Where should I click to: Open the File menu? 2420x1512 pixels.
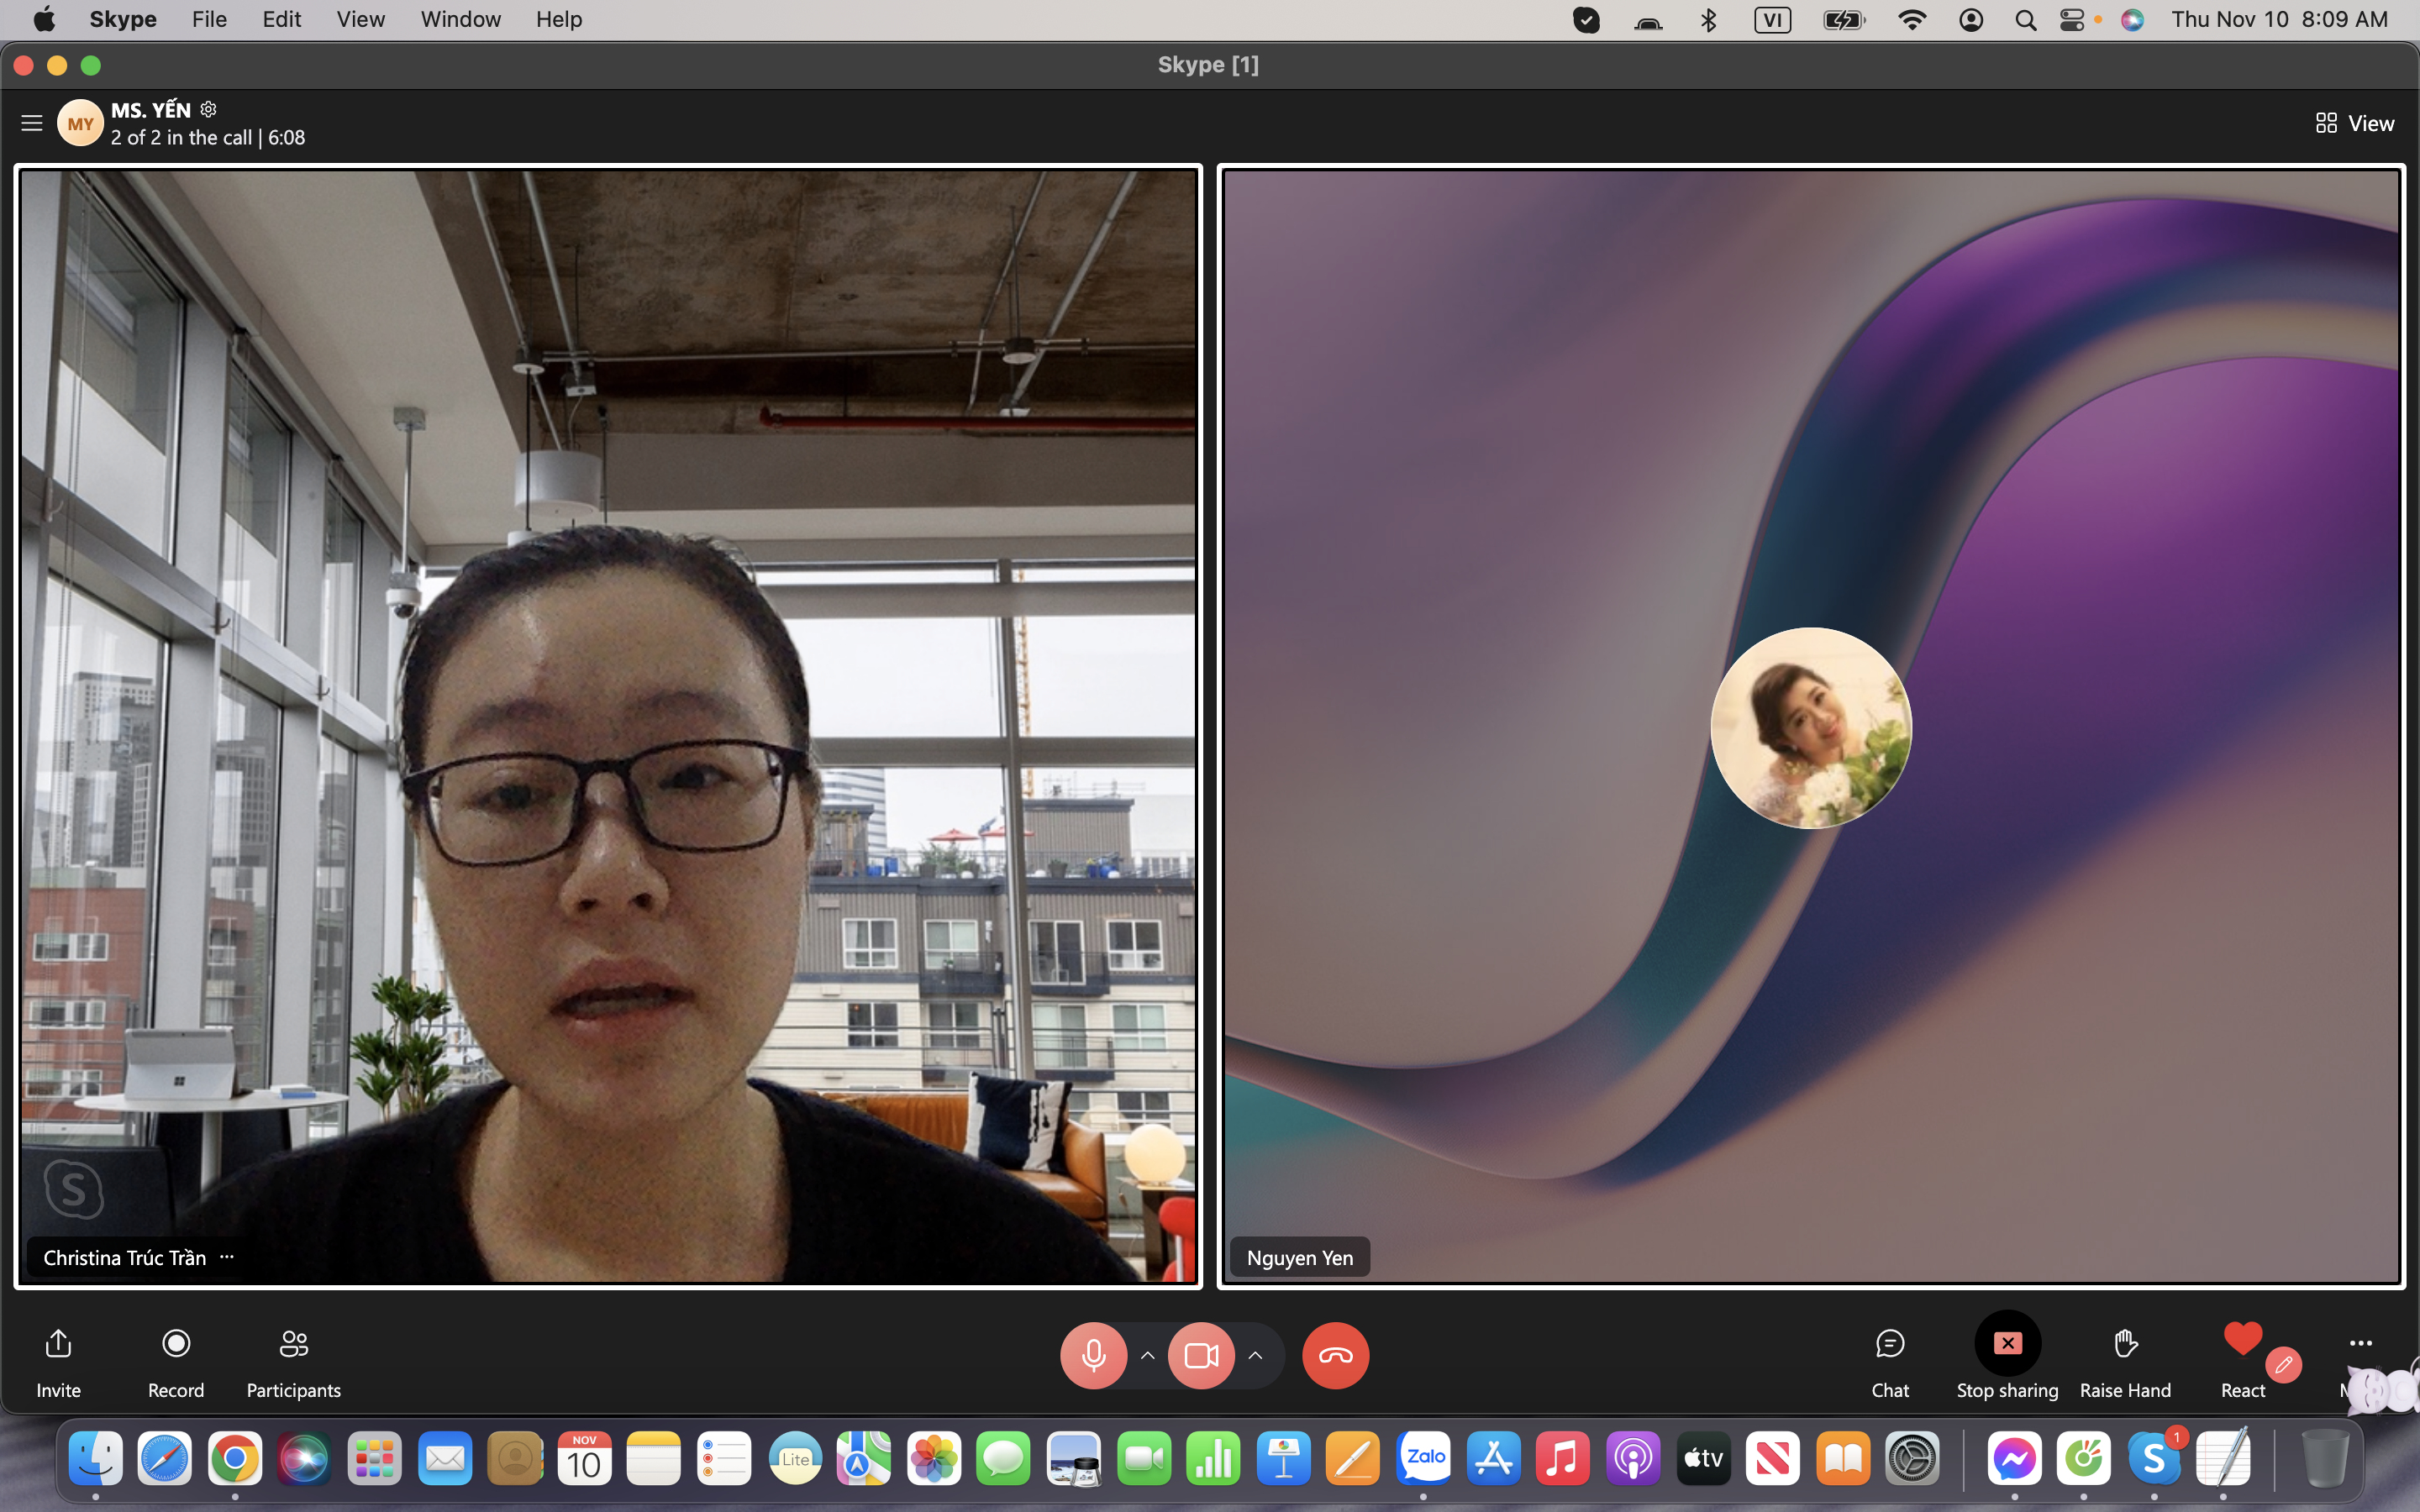coord(209,19)
